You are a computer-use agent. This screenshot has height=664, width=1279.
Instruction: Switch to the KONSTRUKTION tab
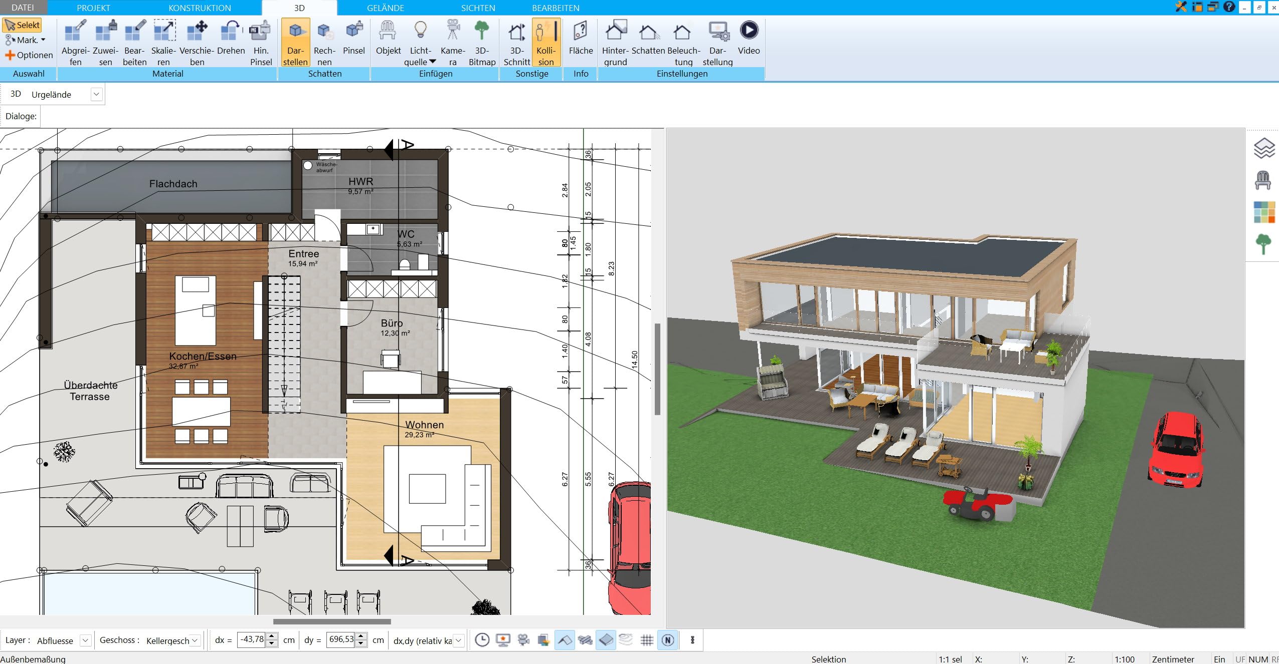[x=200, y=8]
